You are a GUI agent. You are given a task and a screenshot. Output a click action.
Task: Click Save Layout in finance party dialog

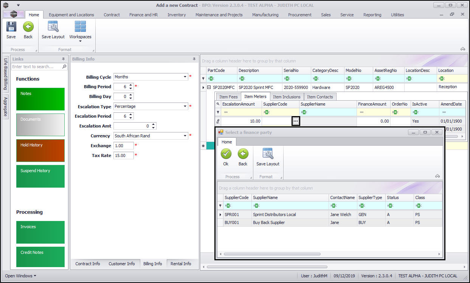(268, 154)
